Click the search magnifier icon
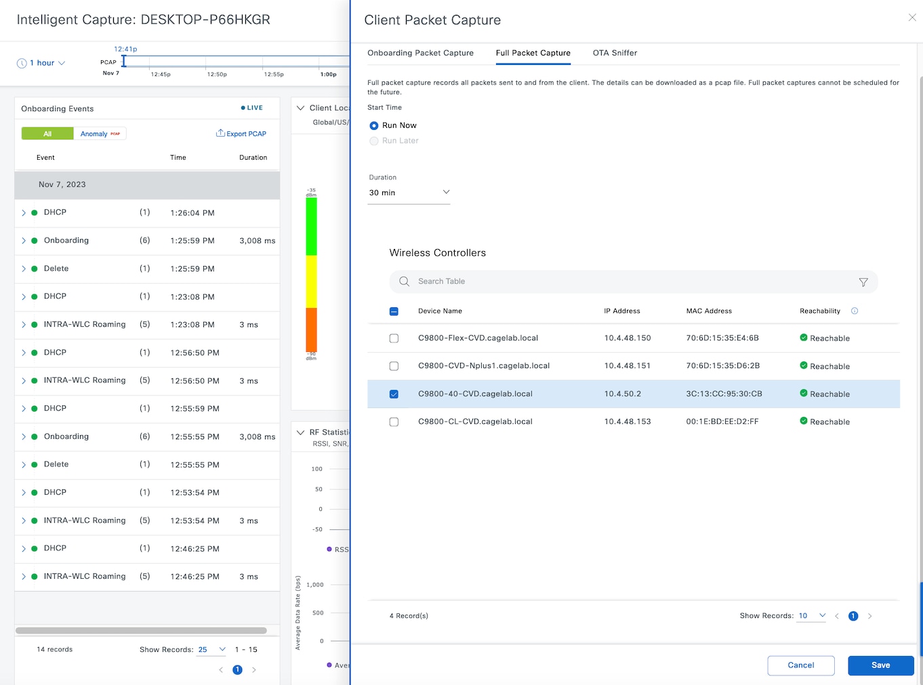The image size is (923, 685). [404, 282]
